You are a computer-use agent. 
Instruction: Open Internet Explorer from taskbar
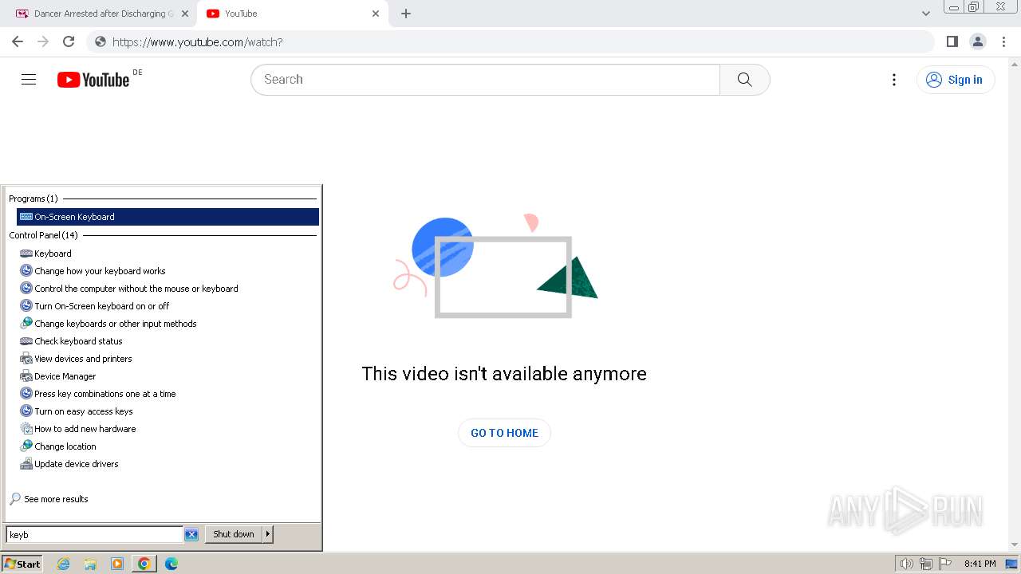point(64,564)
